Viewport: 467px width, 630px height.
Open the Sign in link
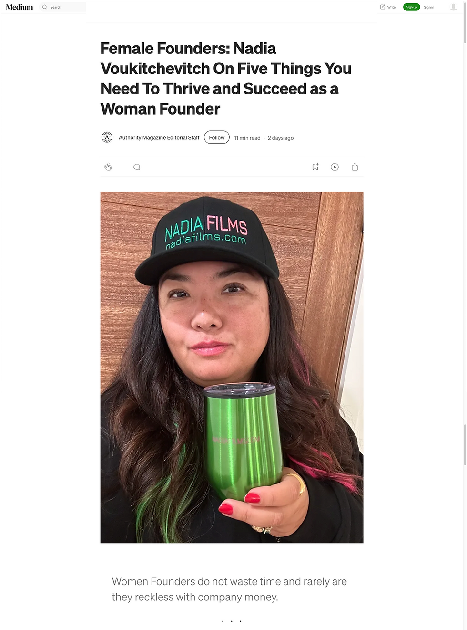[x=429, y=7]
